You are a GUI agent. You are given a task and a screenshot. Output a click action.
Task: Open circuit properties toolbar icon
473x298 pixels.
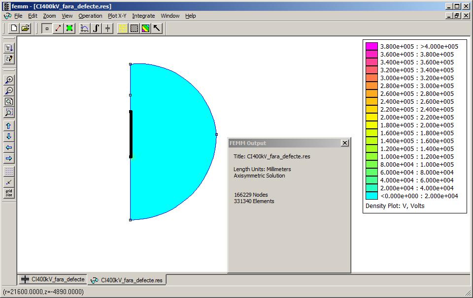[108, 29]
